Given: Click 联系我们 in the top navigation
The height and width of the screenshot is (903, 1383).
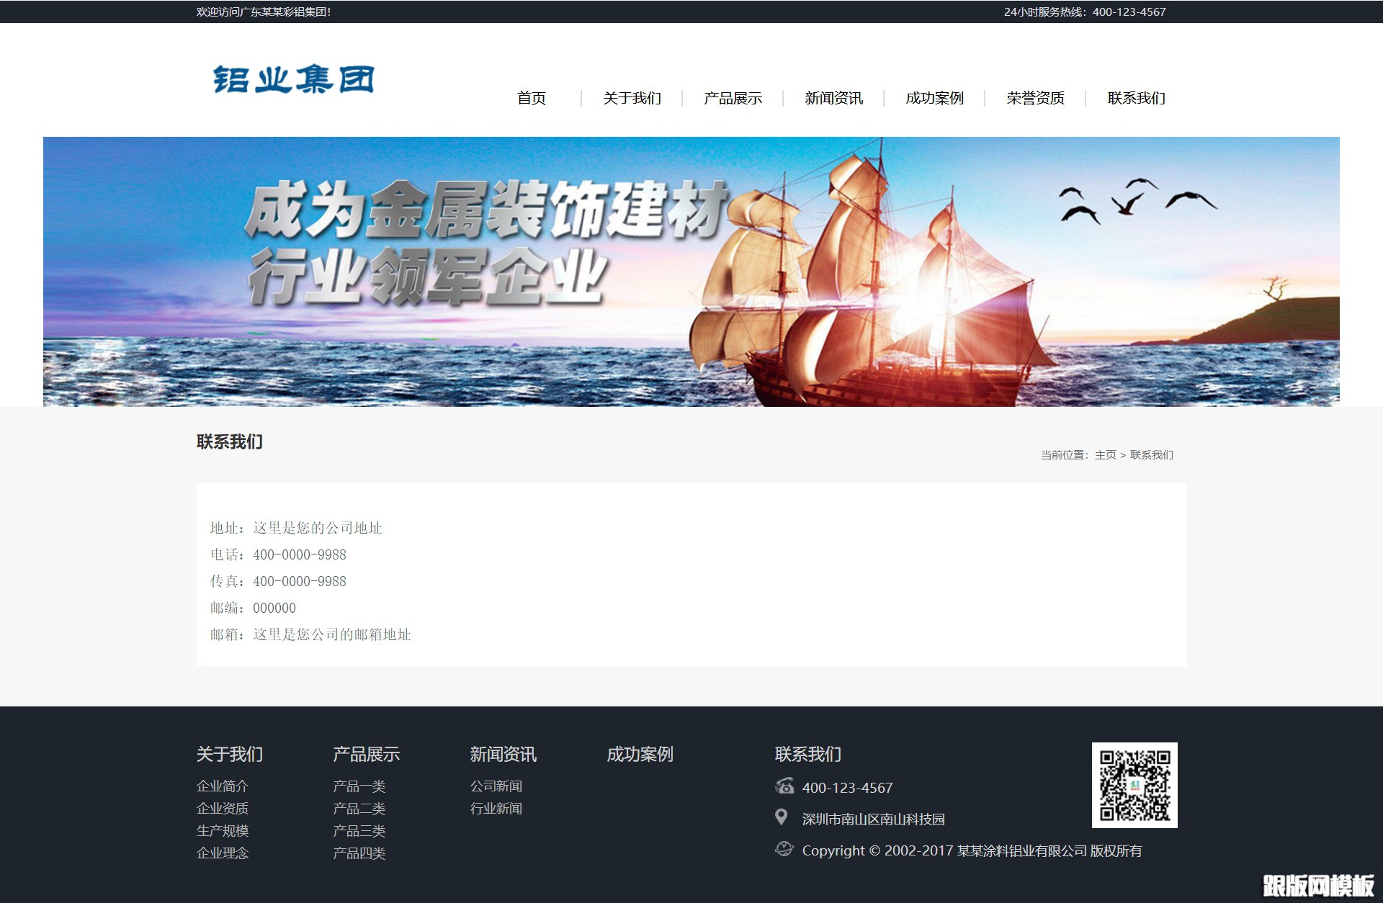Looking at the screenshot, I should [x=1137, y=98].
